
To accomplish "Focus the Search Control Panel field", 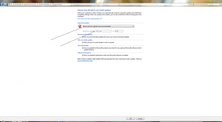I will tap(207, 4).
